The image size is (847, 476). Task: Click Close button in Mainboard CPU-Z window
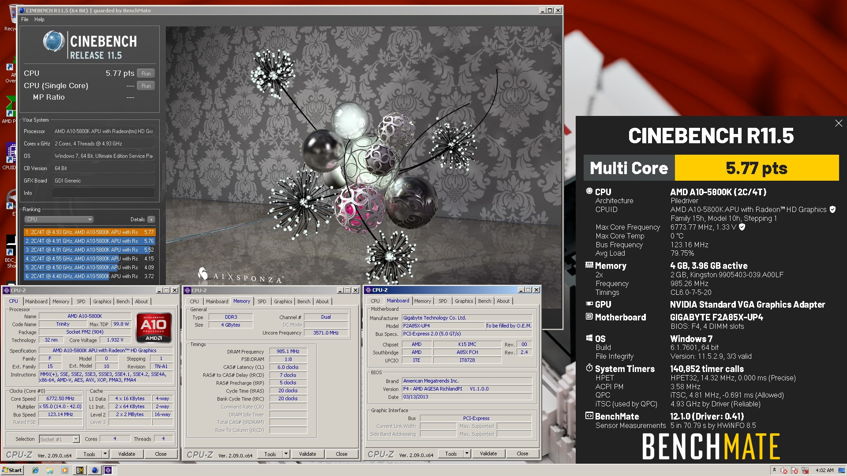pos(522,454)
